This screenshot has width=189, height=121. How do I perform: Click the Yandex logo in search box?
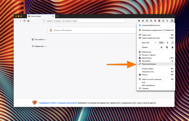[x=51, y=30]
